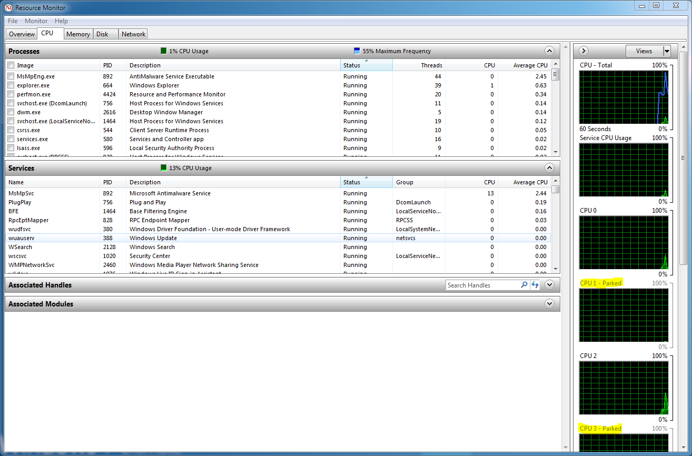
Task: Open the Views dropdown arrow
Action: pos(667,51)
